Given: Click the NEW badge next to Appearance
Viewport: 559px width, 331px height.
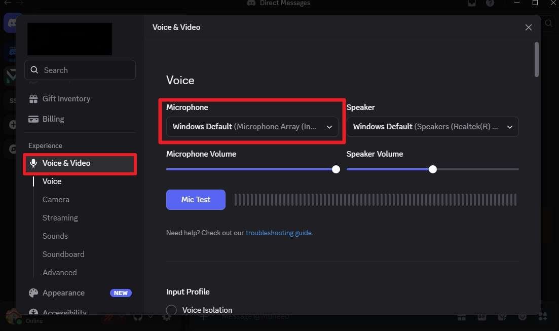Looking at the screenshot, I should pyautogui.click(x=121, y=293).
